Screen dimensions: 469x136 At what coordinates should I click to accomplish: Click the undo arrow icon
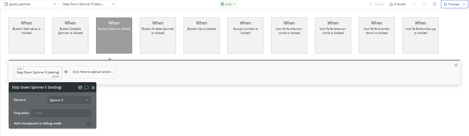(x=414, y=4)
